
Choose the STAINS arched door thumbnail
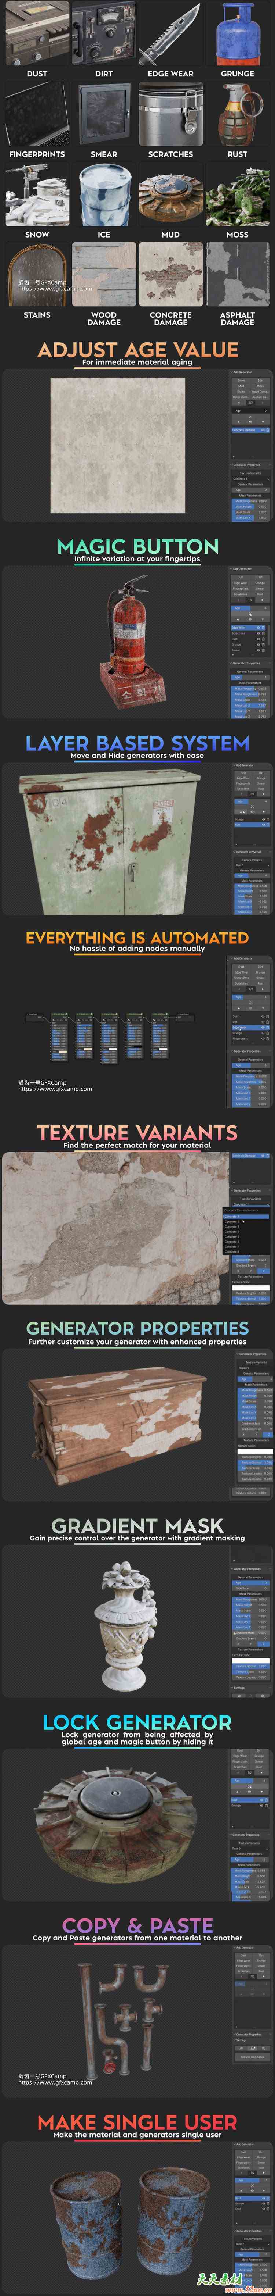point(37,275)
